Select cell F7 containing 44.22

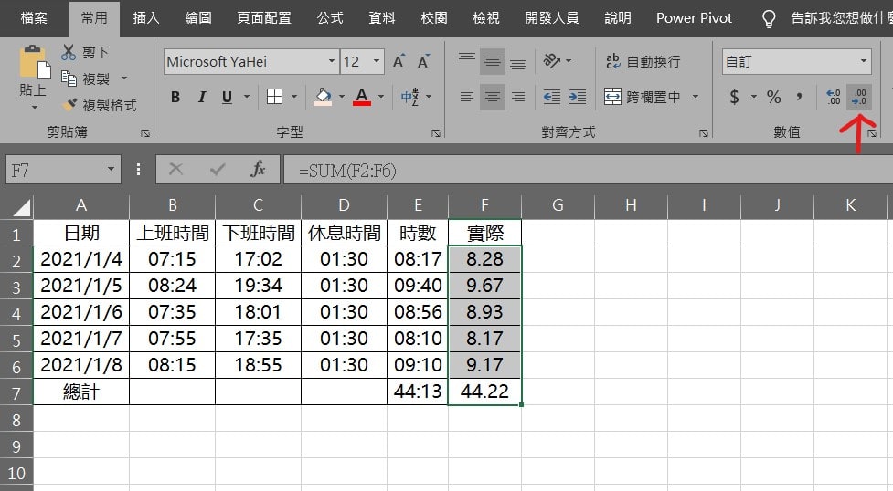point(484,392)
